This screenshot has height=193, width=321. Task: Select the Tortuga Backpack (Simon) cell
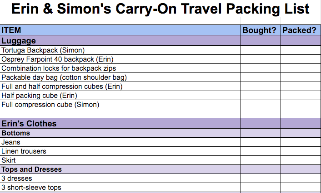tap(120, 50)
